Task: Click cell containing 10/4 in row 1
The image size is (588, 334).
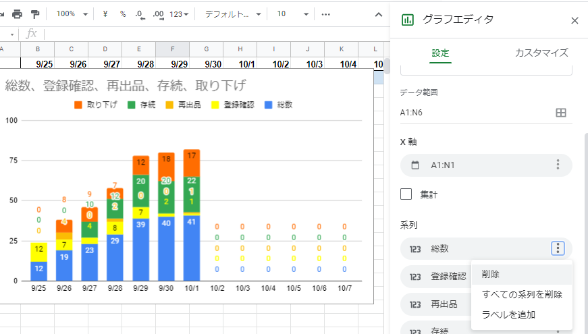Action: point(341,63)
